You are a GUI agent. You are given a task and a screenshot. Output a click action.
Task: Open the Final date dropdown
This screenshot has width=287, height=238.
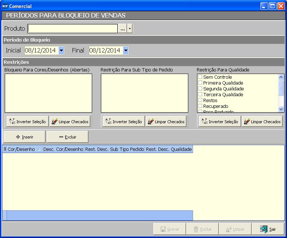coord(126,51)
